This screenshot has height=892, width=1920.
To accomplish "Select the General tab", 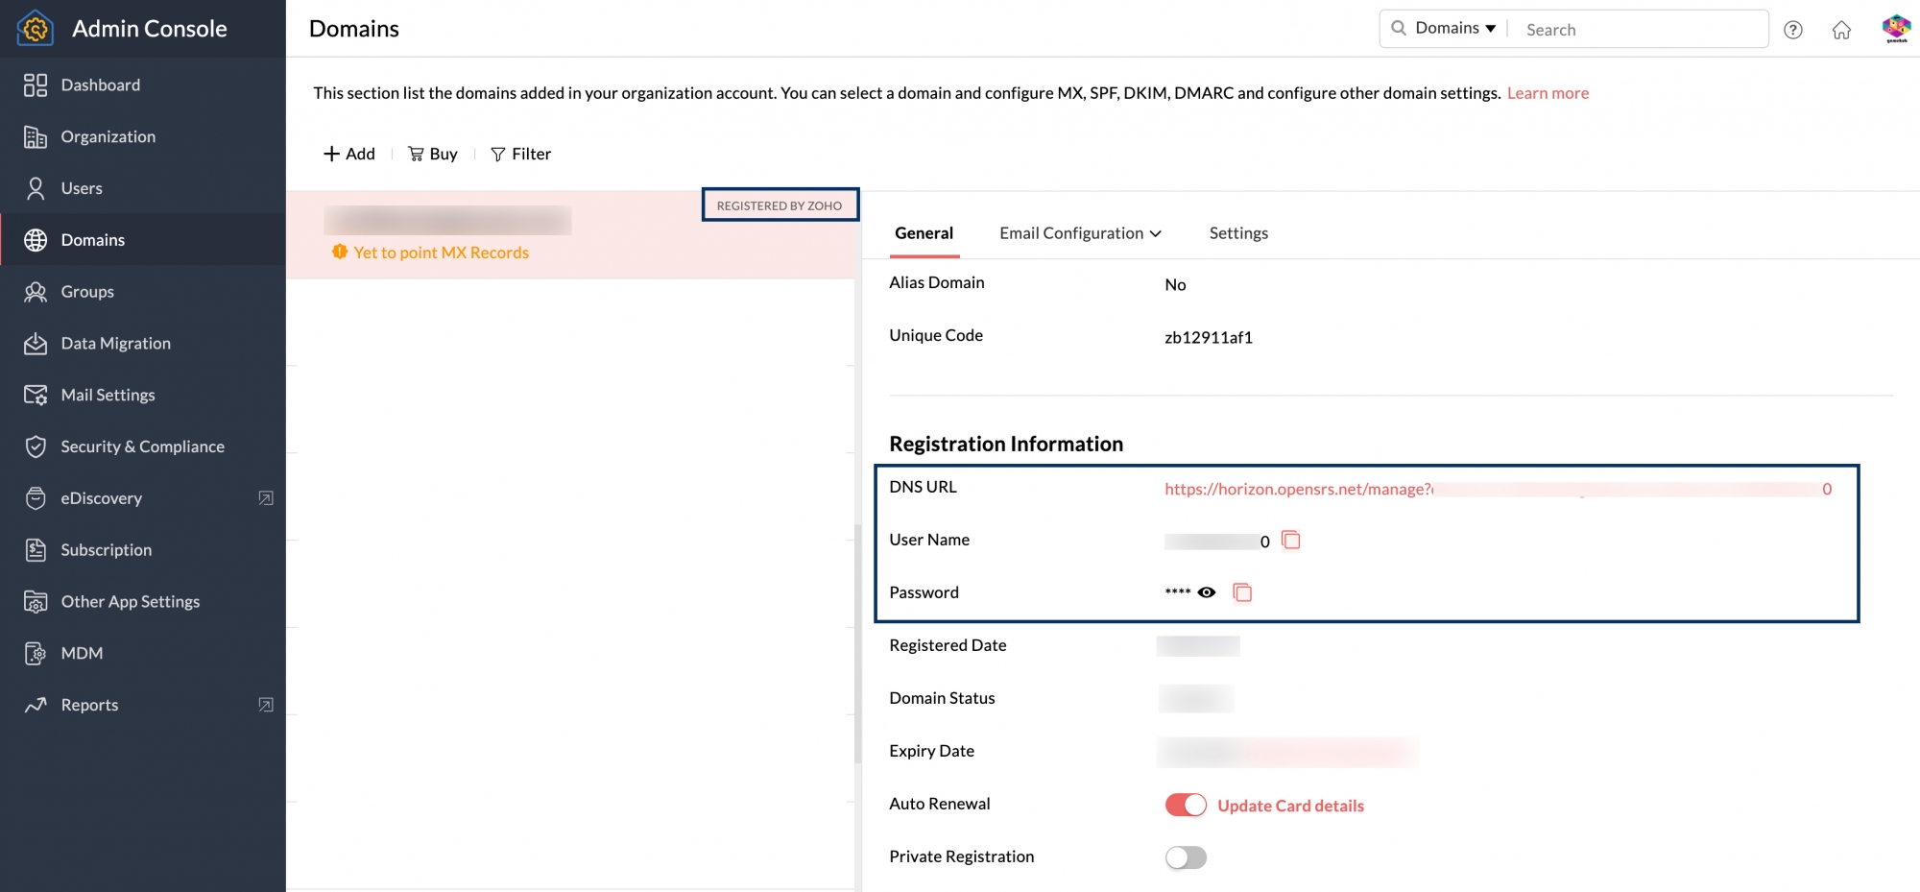I will pos(924,233).
